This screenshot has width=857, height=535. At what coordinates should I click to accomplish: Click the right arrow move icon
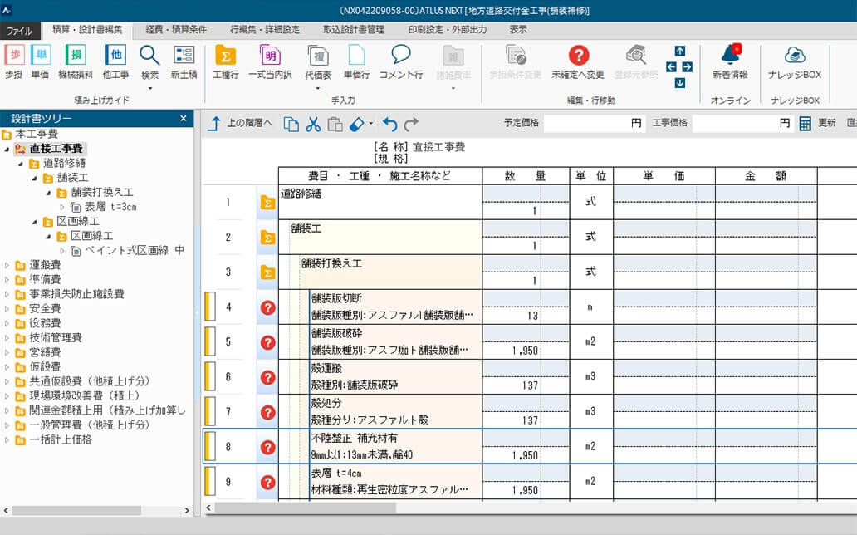coord(688,67)
